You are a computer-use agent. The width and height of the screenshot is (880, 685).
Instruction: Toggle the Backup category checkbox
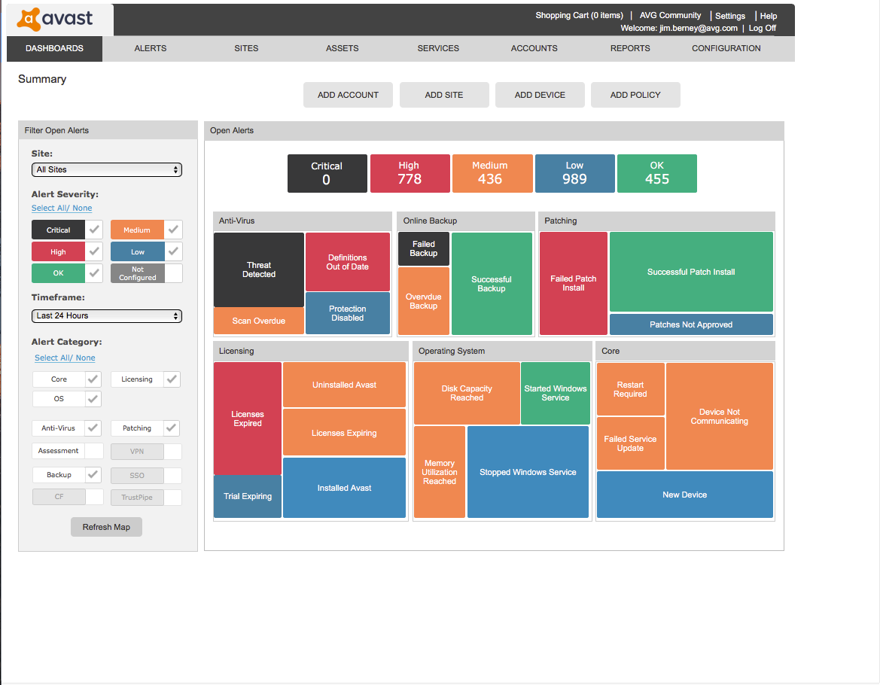pyautogui.click(x=93, y=475)
